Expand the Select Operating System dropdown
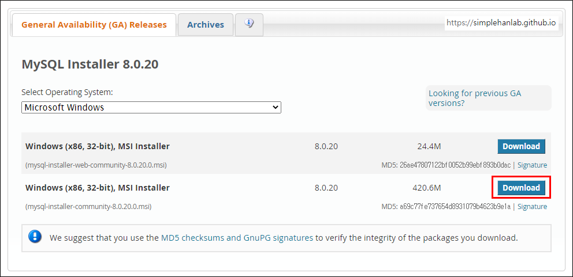This screenshot has height=277, width=573. pos(151,108)
